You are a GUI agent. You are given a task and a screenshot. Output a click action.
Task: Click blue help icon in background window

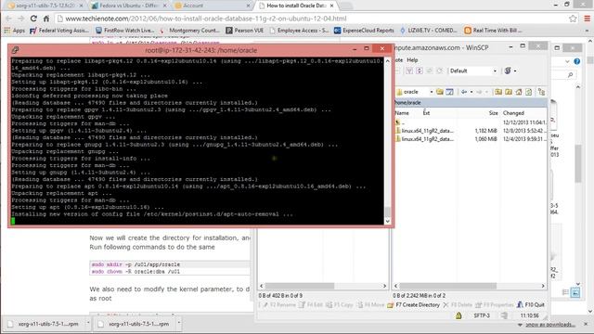coord(577,61)
